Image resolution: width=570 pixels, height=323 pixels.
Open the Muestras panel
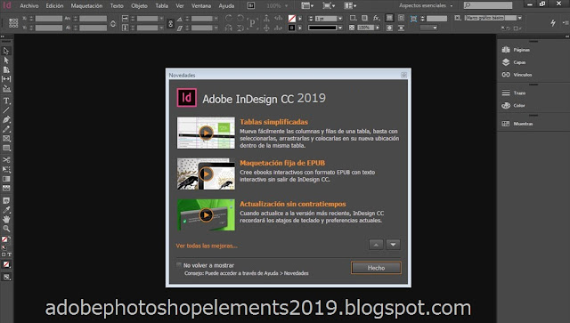(517, 124)
